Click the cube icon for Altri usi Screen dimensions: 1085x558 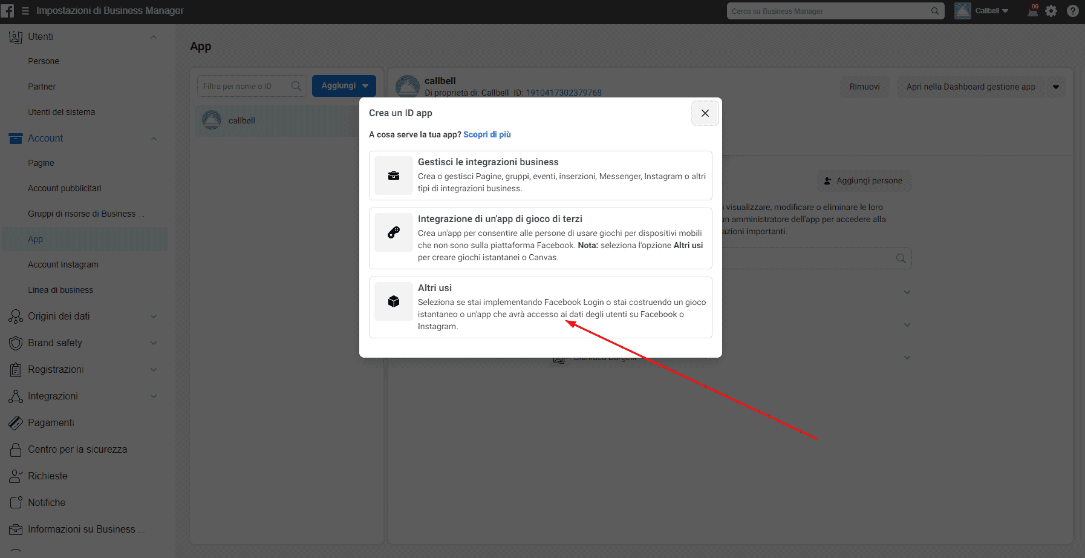click(x=394, y=301)
